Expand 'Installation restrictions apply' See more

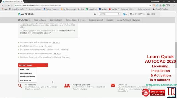pyautogui.click(x=48, y=46)
